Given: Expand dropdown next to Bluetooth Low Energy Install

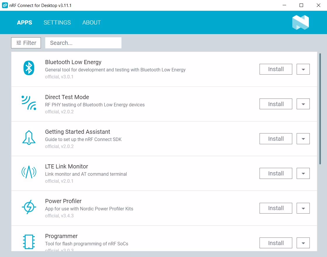Looking at the screenshot, I should pyautogui.click(x=303, y=69).
